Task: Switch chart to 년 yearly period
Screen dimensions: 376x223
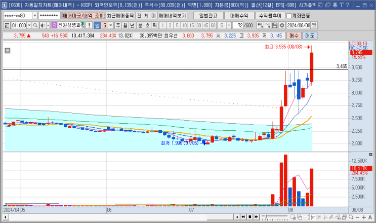Action: coord(133,25)
